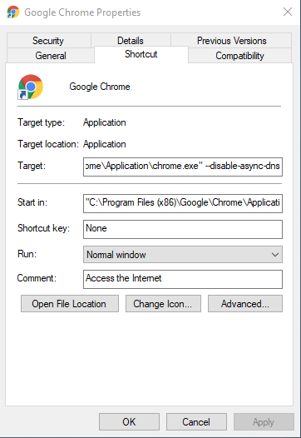Open the Previous Versions tab
The image size is (301, 438).
(231, 41)
